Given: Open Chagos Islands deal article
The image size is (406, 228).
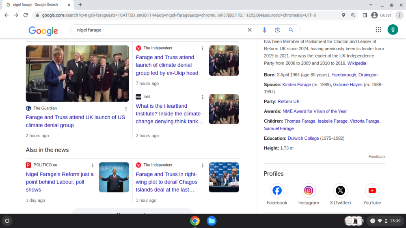Looking at the screenshot, I should point(166,182).
